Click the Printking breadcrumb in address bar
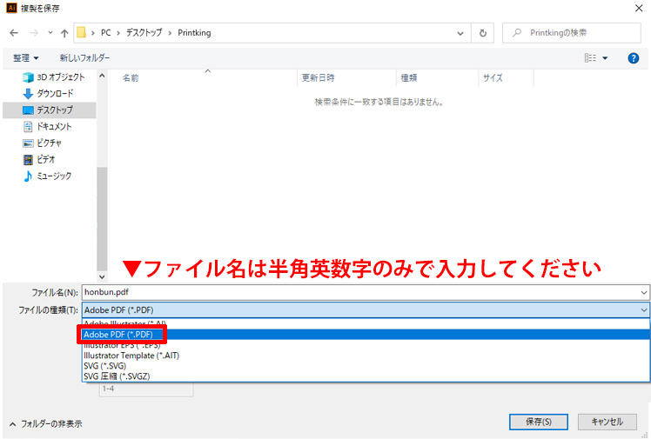The width and height of the screenshot is (651, 439). click(194, 33)
